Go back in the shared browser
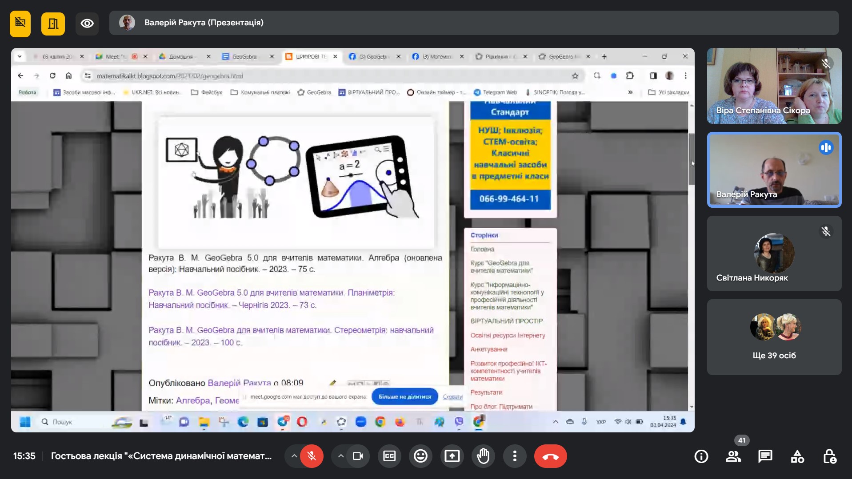This screenshot has width=852, height=479. (20, 75)
